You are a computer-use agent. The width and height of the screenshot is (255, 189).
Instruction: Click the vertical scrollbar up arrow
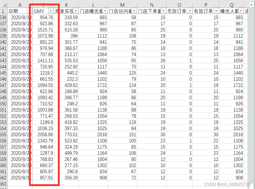pos(252,5)
